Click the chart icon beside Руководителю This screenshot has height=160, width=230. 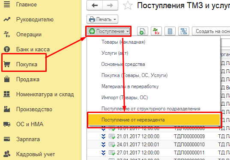7,19
